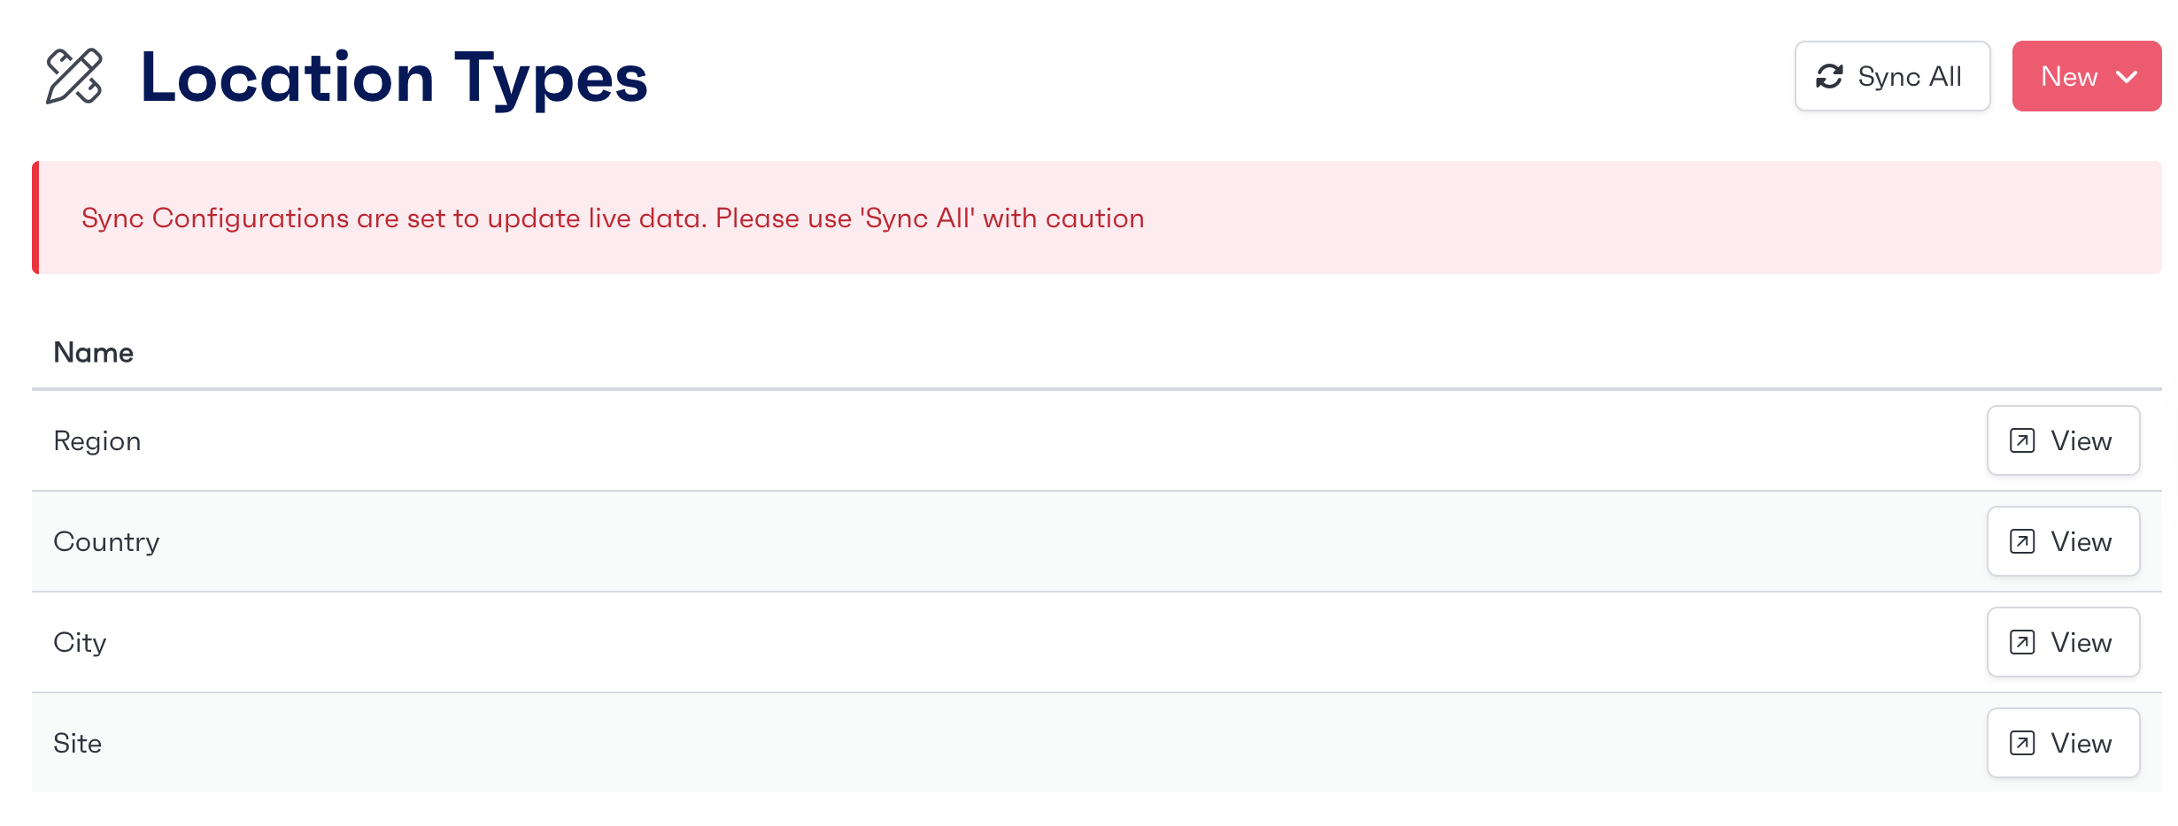2178x826 pixels.
Task: Click the open-link icon in the Region row
Action: click(2022, 440)
